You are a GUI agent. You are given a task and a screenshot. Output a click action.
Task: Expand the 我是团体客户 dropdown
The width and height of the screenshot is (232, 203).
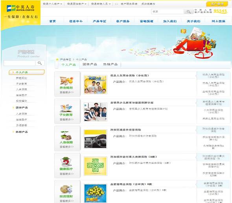77,4
